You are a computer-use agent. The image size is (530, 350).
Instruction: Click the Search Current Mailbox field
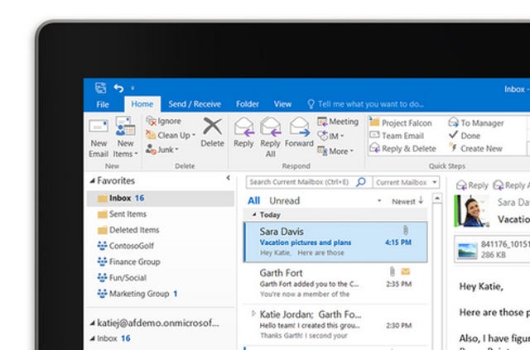click(x=299, y=182)
